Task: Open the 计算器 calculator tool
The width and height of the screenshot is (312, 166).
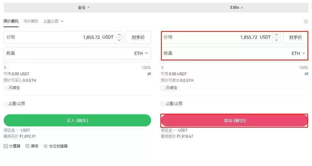Action: 12,146
